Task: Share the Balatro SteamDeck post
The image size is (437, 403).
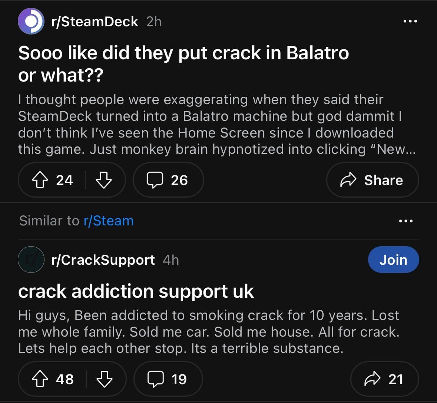Action: pos(372,180)
